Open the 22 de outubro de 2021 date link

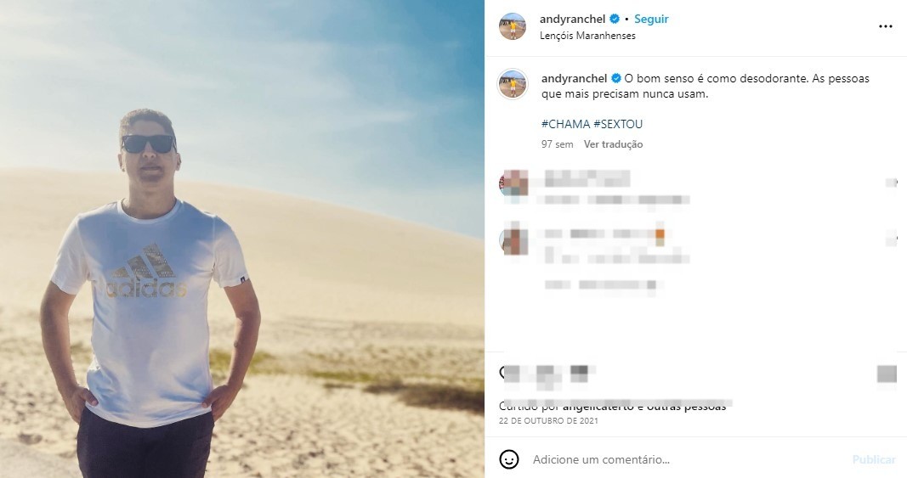click(x=548, y=421)
